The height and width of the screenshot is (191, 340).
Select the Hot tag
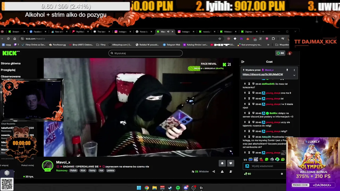coord(101,171)
